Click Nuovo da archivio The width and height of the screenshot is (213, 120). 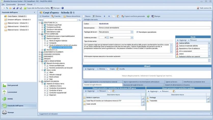(x=72, y=16)
